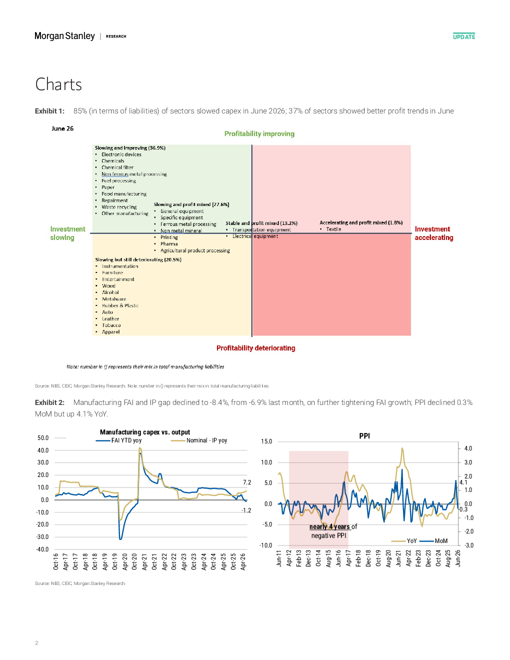Click the italic note about manufacturing liabilities
510x660 pixels.
pyautogui.click(x=145, y=366)
